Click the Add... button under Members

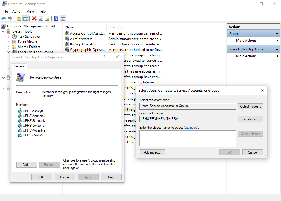click(x=27, y=165)
